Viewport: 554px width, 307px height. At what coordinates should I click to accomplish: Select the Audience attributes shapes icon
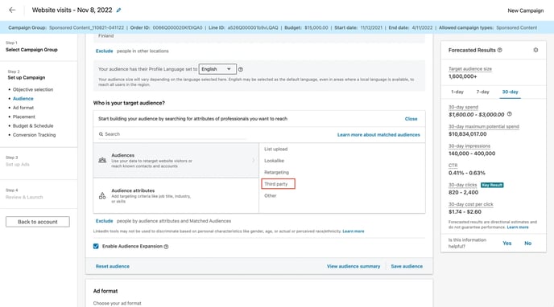(x=102, y=195)
